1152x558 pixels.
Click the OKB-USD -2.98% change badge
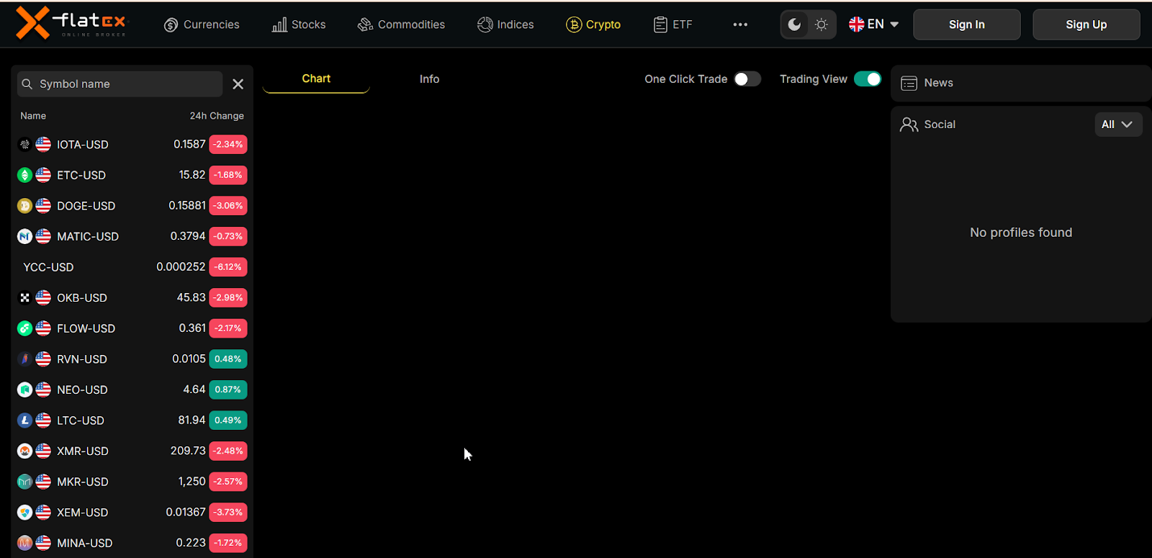click(x=228, y=297)
